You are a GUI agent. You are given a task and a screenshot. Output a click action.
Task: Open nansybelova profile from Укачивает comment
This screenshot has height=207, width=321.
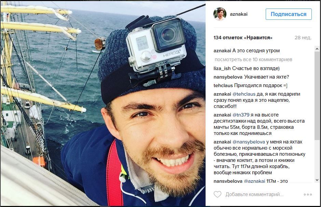pos(228,77)
